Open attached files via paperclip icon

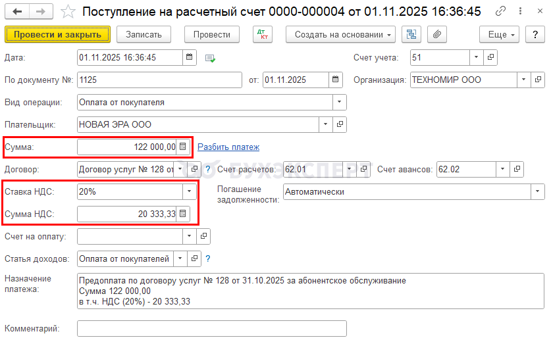click(x=437, y=34)
